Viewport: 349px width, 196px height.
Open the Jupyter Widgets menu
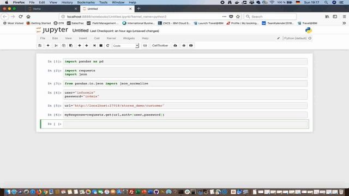point(129,38)
